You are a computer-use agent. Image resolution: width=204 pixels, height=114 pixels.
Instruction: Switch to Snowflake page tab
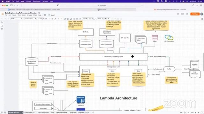coord(73,112)
